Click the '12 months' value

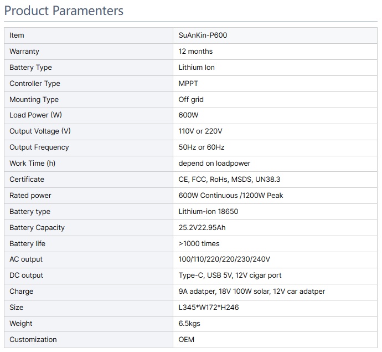195,52
